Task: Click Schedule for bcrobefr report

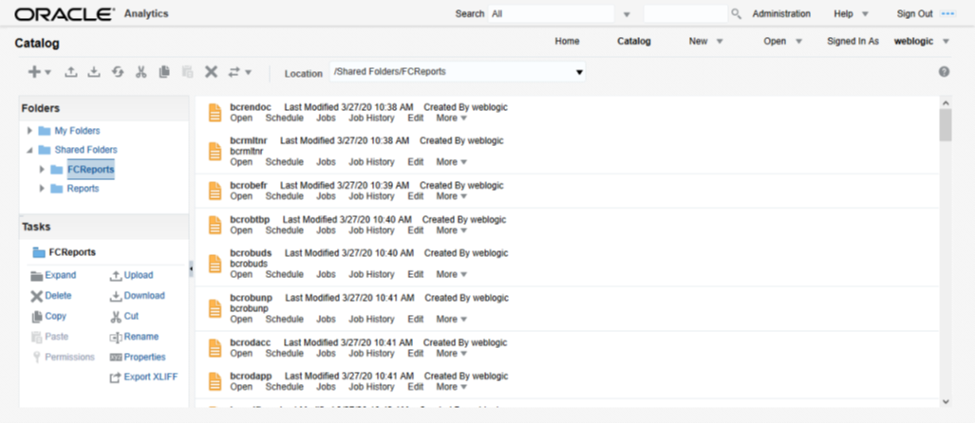Action: (x=284, y=195)
